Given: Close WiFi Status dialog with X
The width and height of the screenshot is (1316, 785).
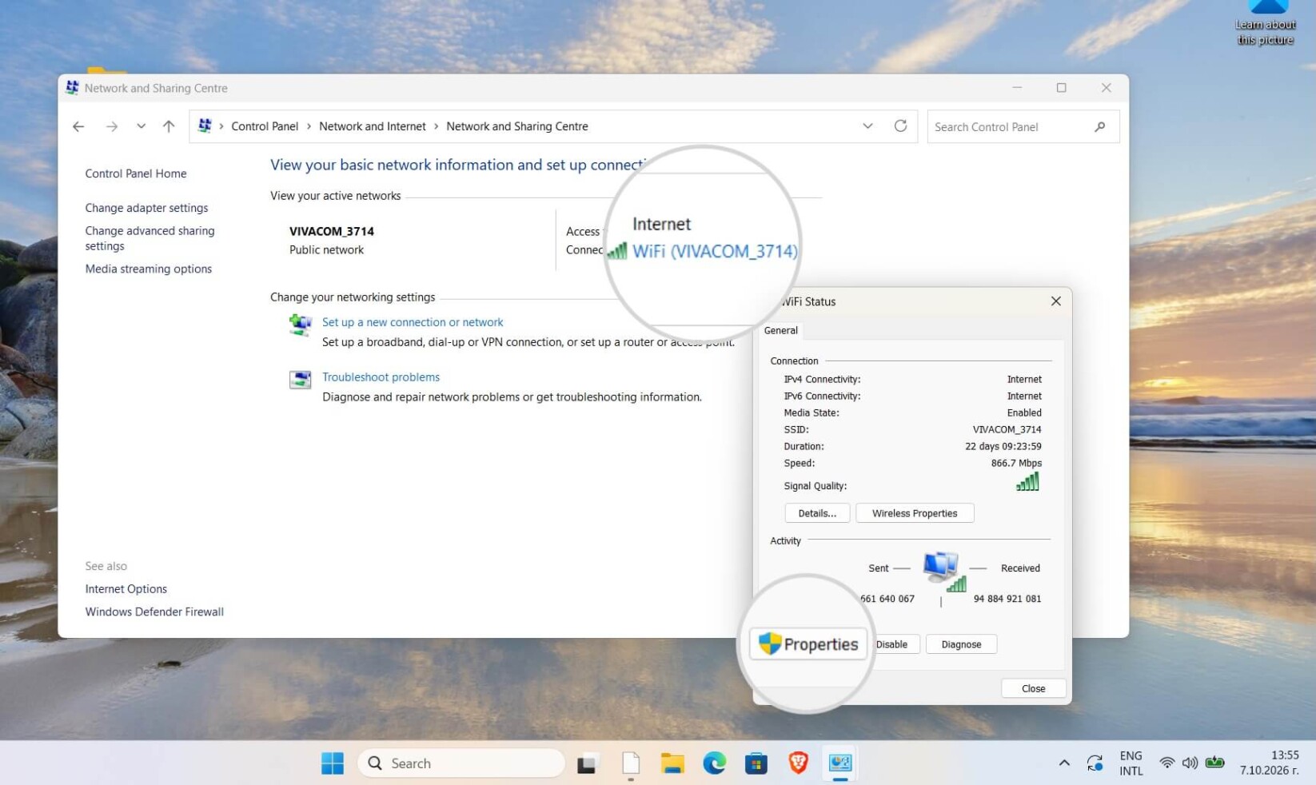Looking at the screenshot, I should point(1055,301).
